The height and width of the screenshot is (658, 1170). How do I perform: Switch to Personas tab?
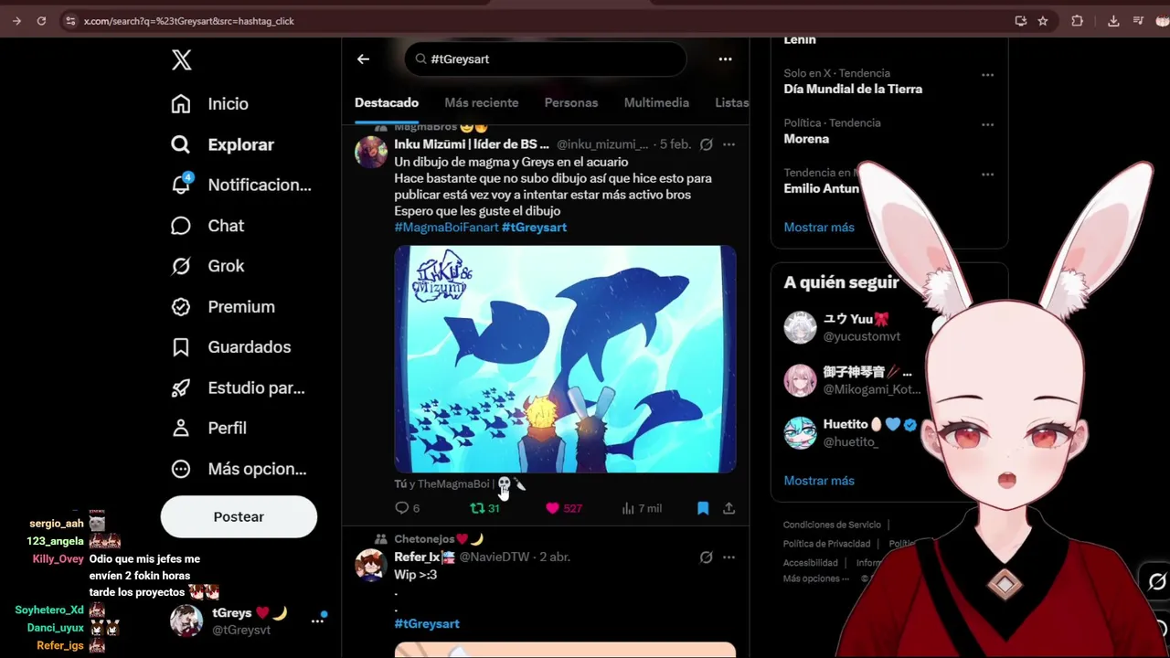(571, 102)
